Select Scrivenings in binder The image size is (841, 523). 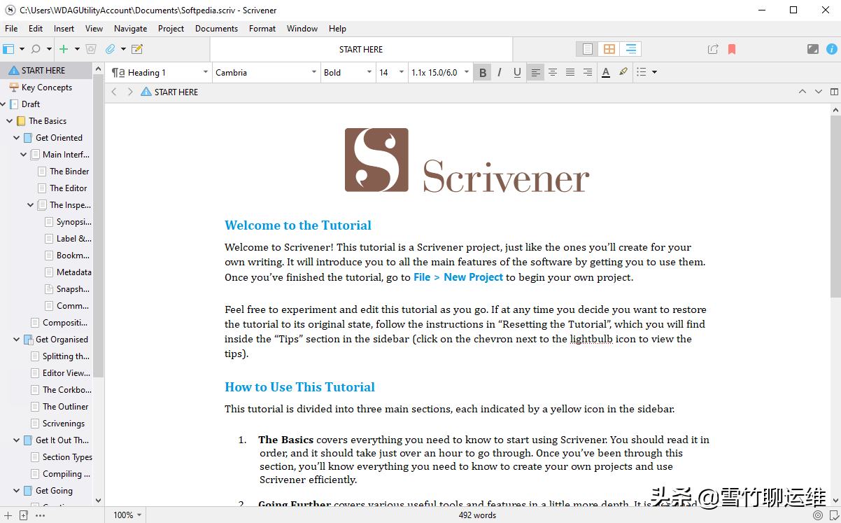click(x=64, y=424)
